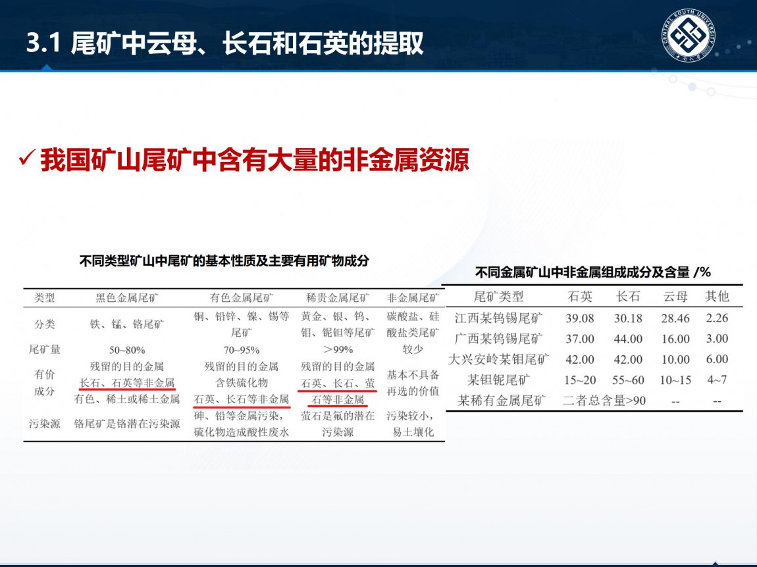This screenshot has width=757, height=567.
Task: Click cell '有色、稀土或稀土金属'
Action: coord(127,399)
